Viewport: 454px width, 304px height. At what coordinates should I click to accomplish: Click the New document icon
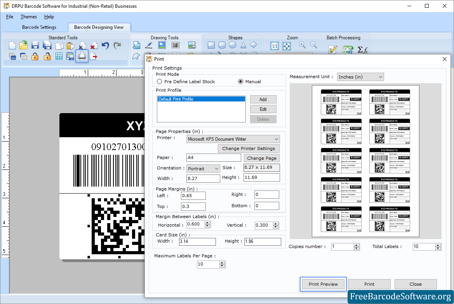[x=12, y=45]
